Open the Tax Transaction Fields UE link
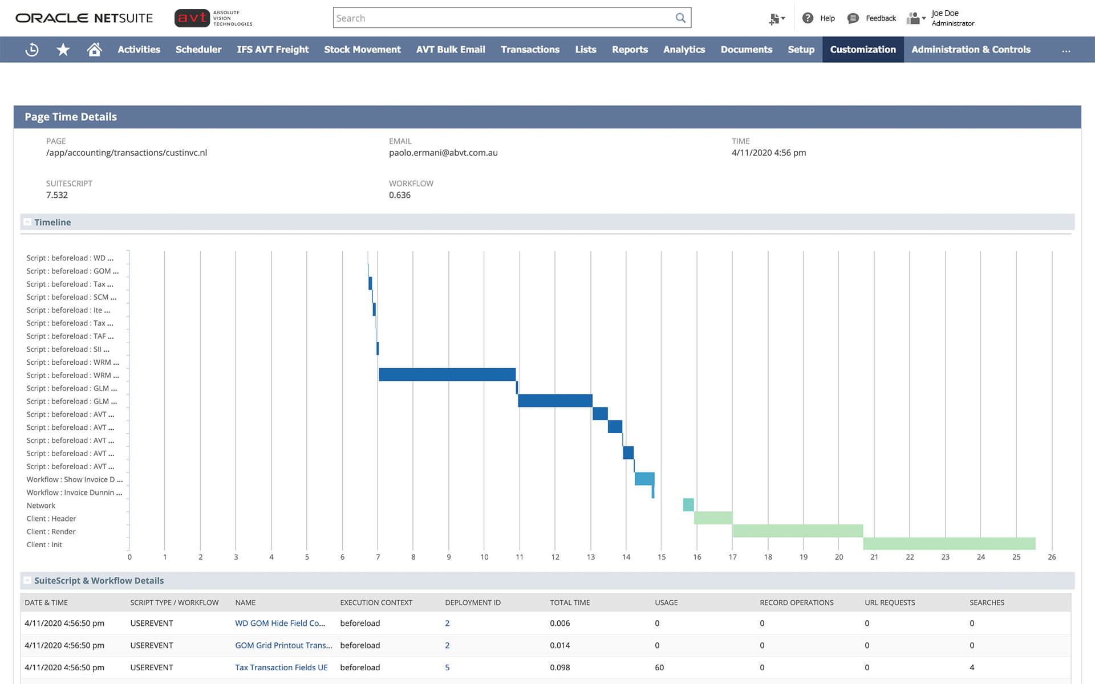The image size is (1095, 684). tap(281, 667)
